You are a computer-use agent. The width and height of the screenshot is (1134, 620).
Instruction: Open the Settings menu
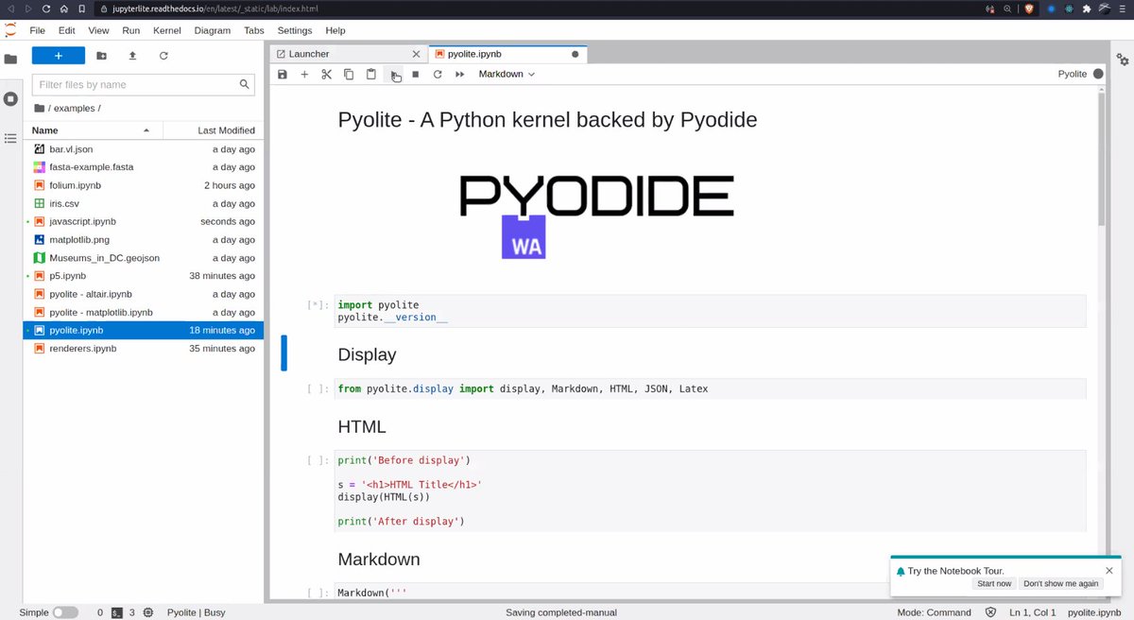pyautogui.click(x=295, y=30)
